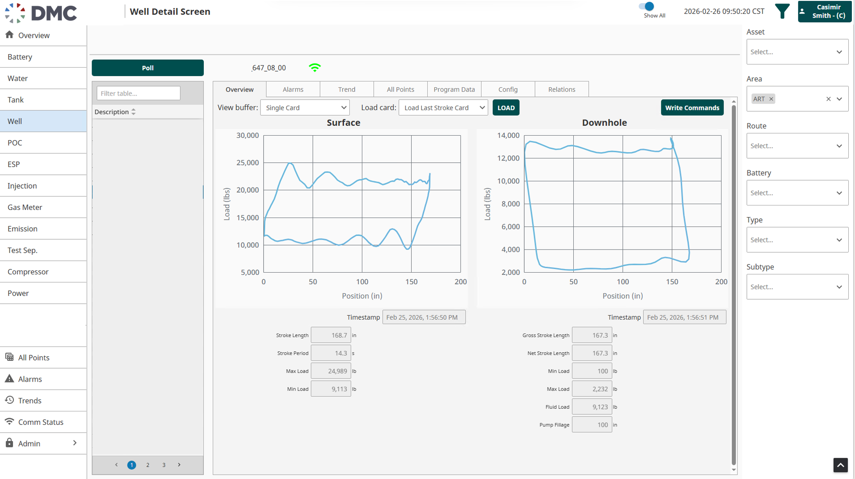Switch to the Program Data tab
The image size is (855, 479).
(454, 89)
